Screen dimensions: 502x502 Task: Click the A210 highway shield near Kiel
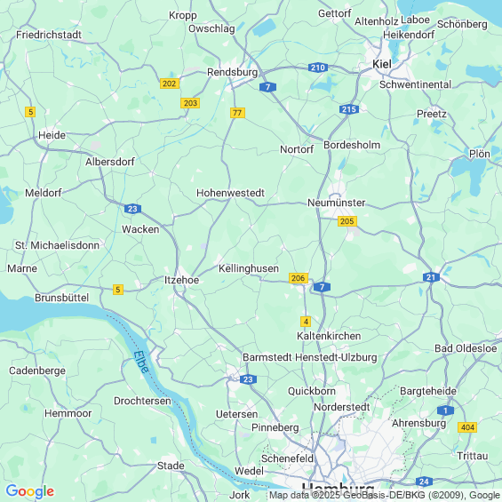(317, 68)
